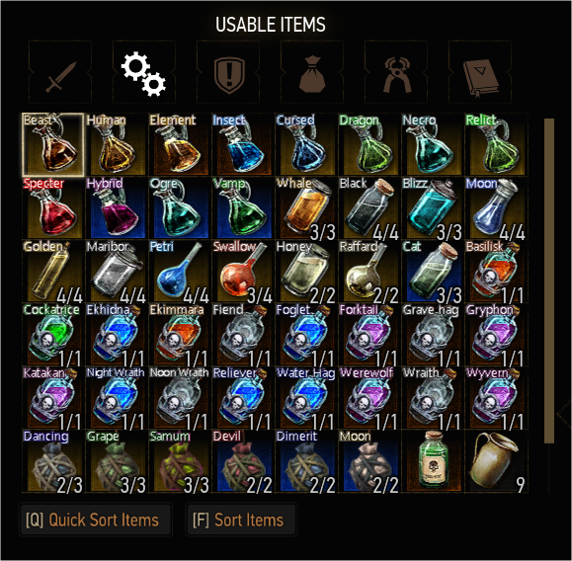Select the Swallow potion
The width and height of the screenshot is (572, 561).
tap(243, 272)
